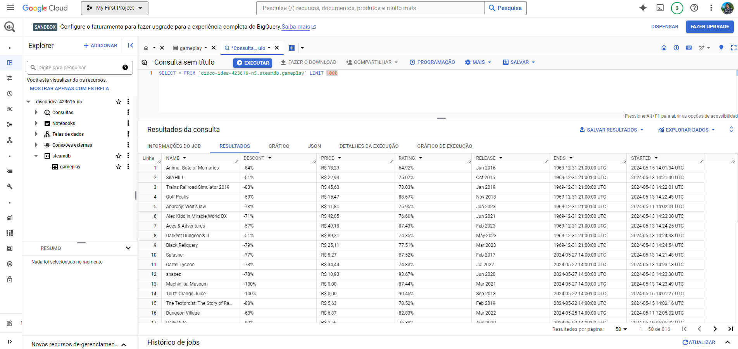The height and width of the screenshot is (349, 738).
Task: Collapse the disco-idea-423616-n5 project node
Action: (28, 102)
